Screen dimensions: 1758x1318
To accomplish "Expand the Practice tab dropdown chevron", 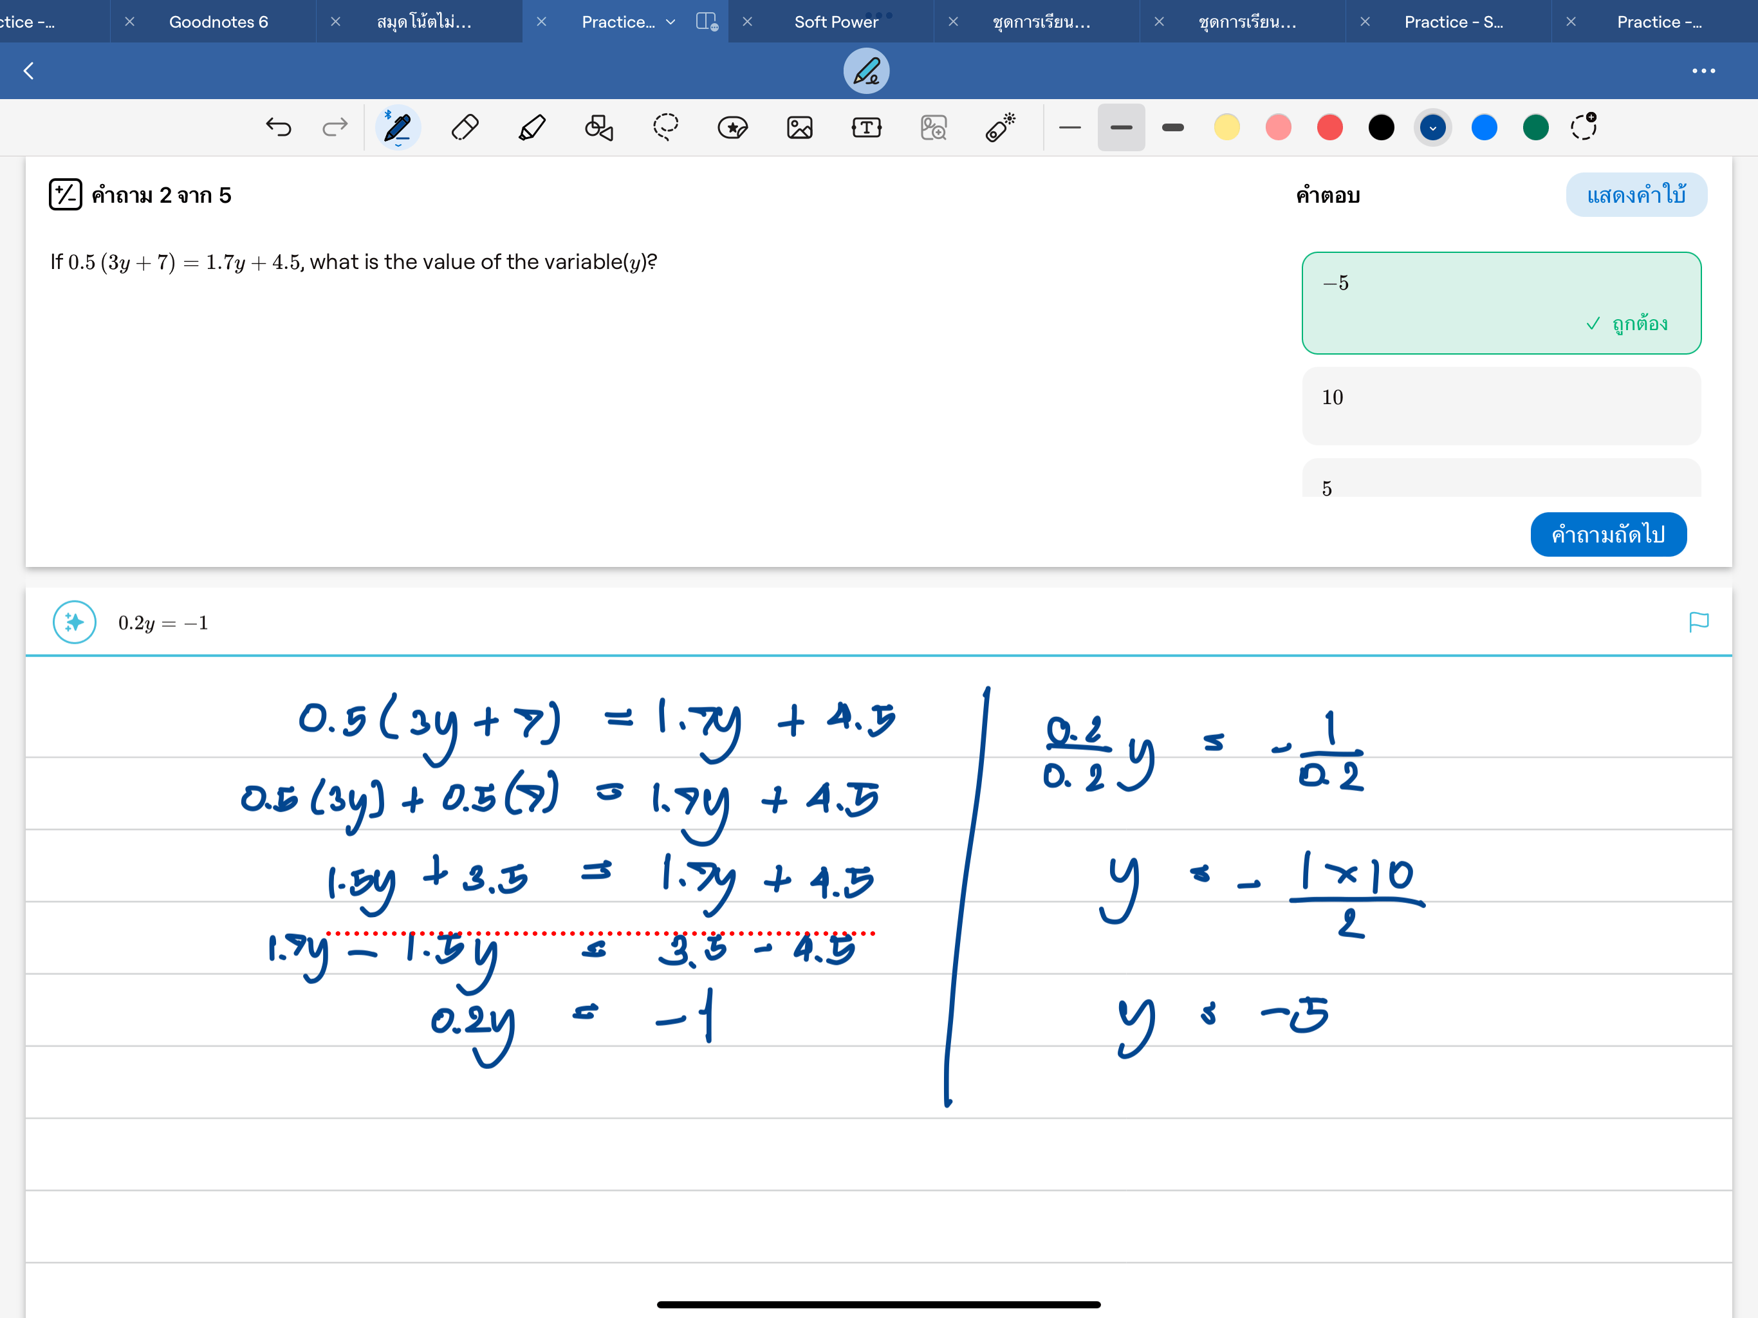I will coord(670,23).
